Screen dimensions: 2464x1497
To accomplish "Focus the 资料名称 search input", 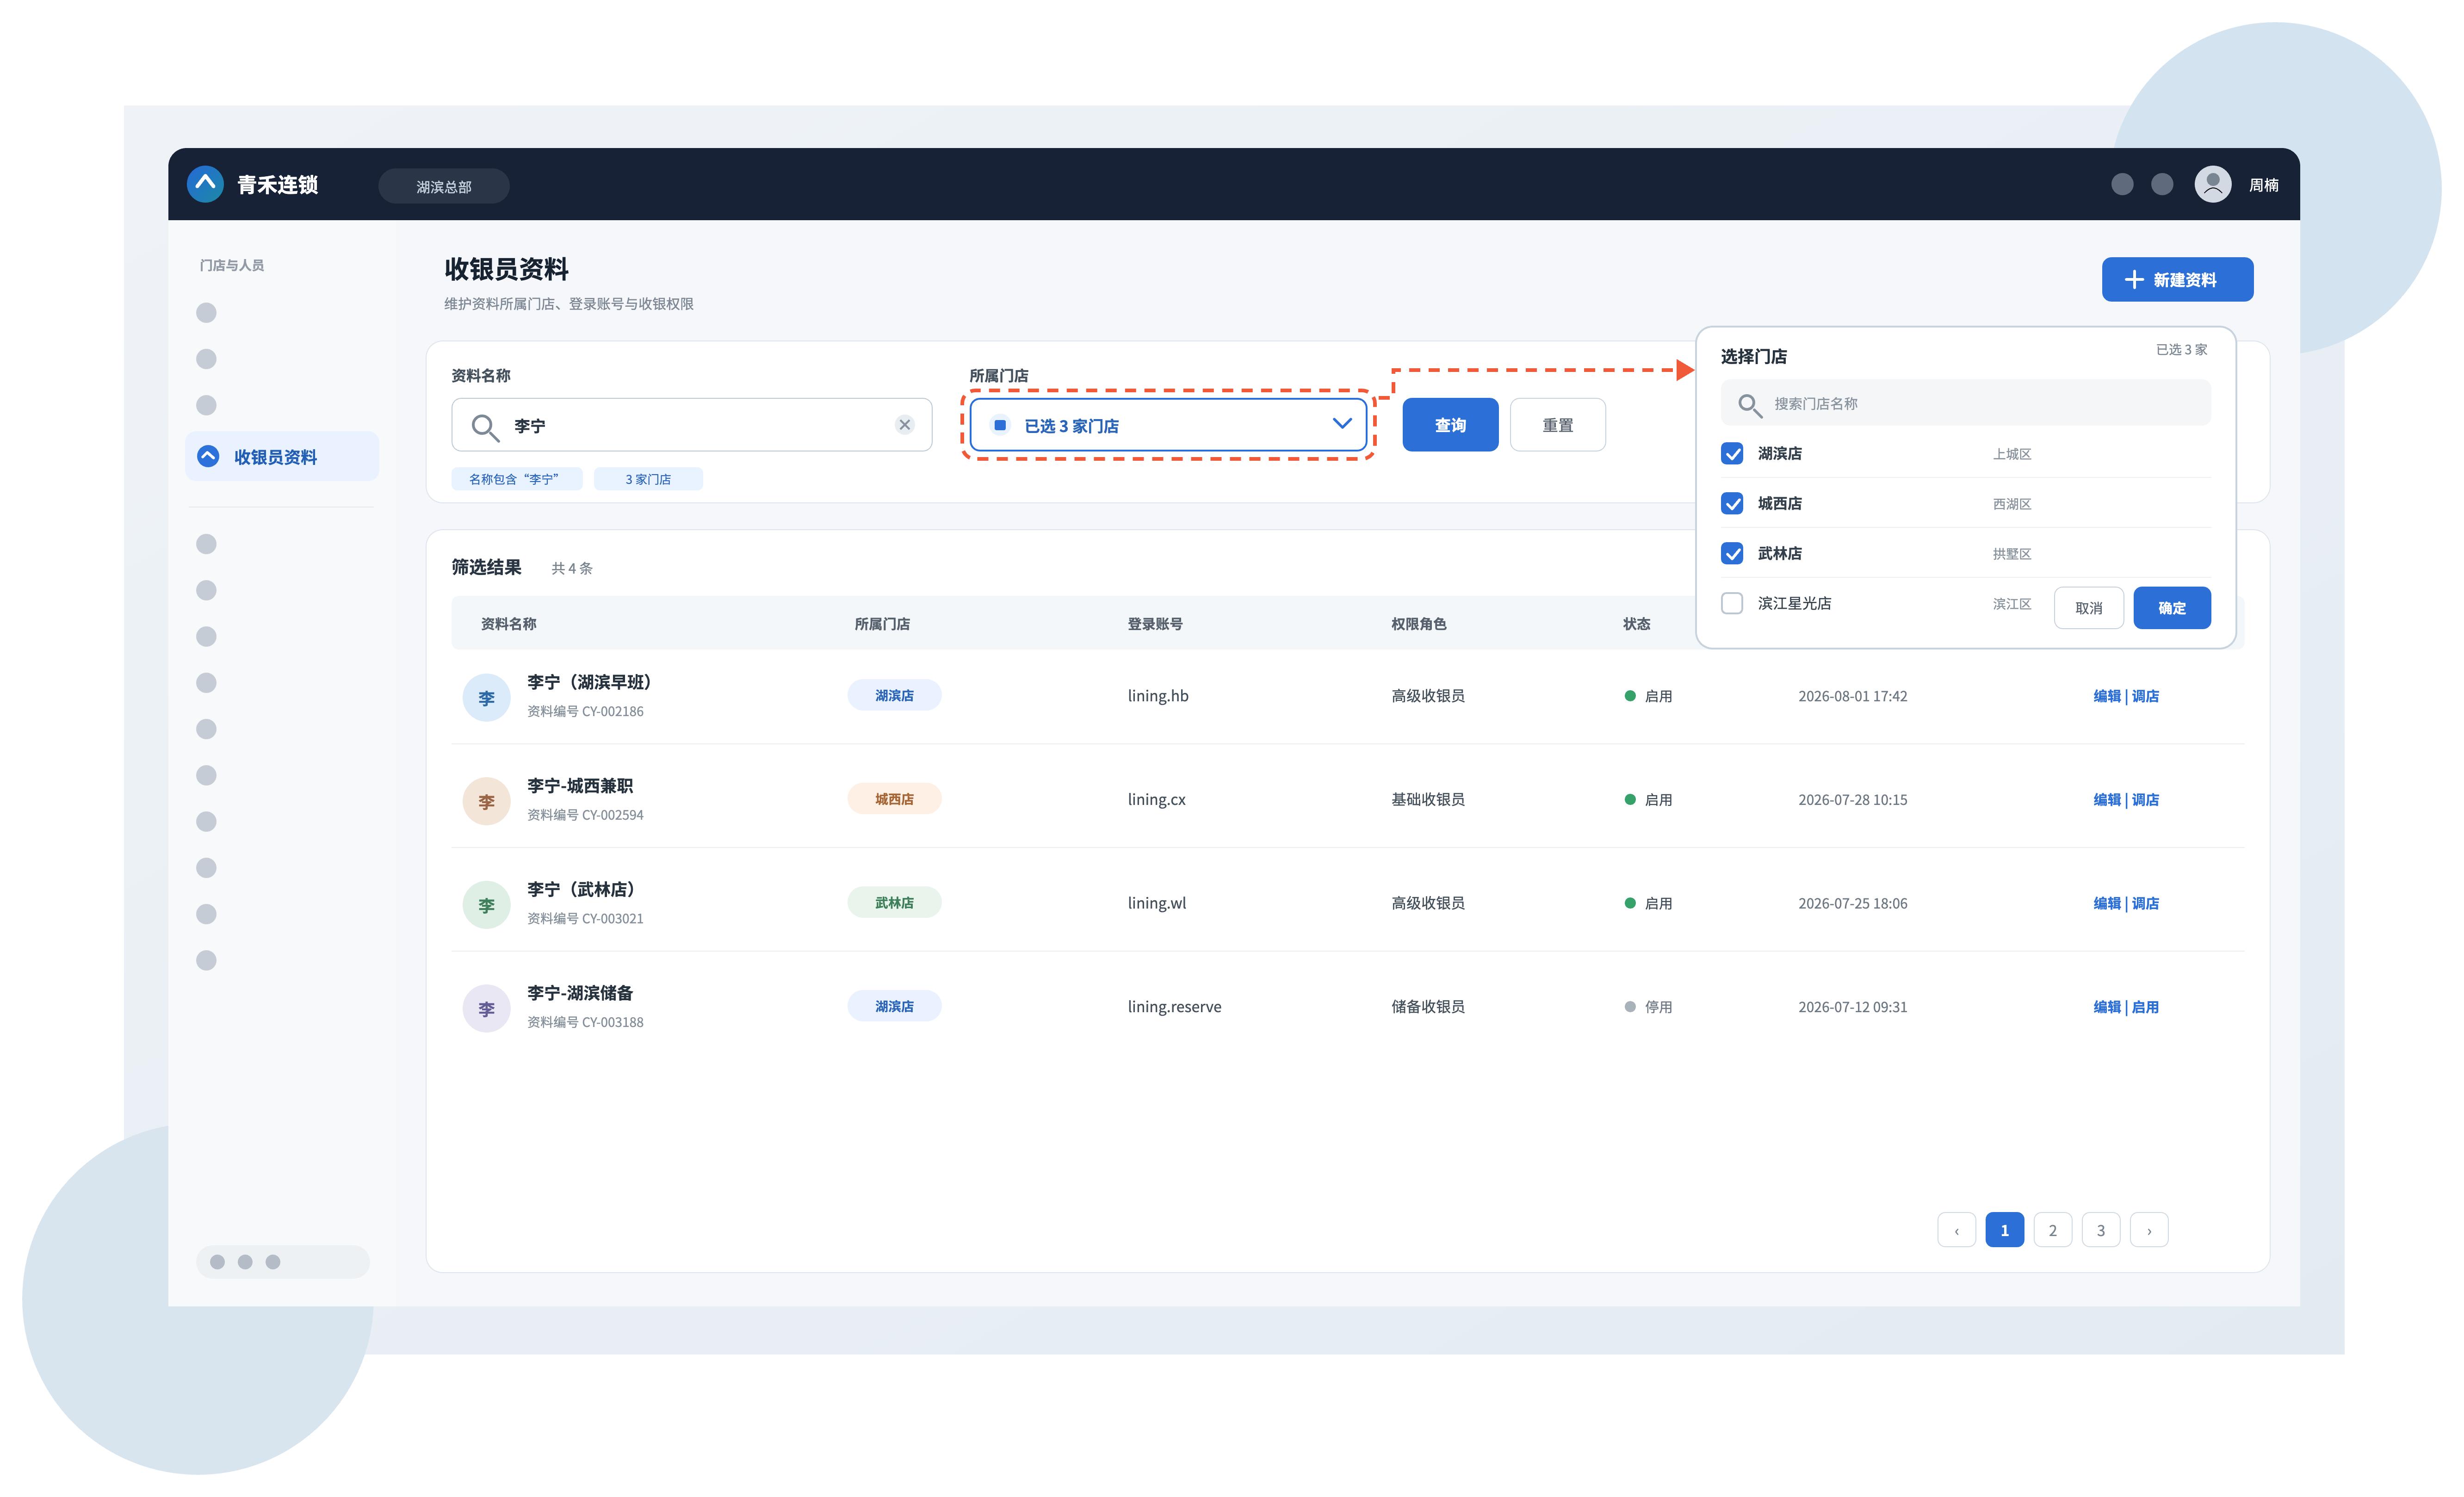I will tap(692, 425).
